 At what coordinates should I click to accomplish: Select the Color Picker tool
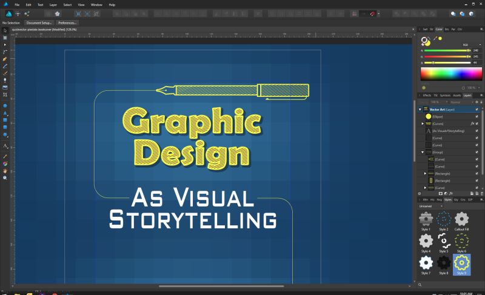(x=5, y=157)
